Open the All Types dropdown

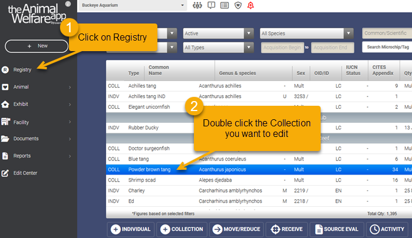click(x=218, y=48)
